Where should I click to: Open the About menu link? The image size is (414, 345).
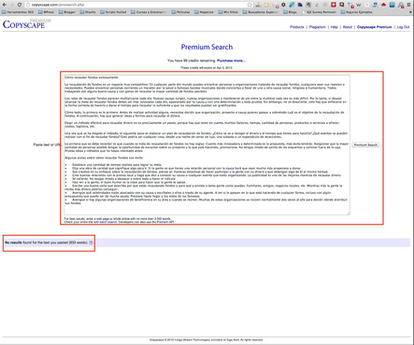(348, 27)
